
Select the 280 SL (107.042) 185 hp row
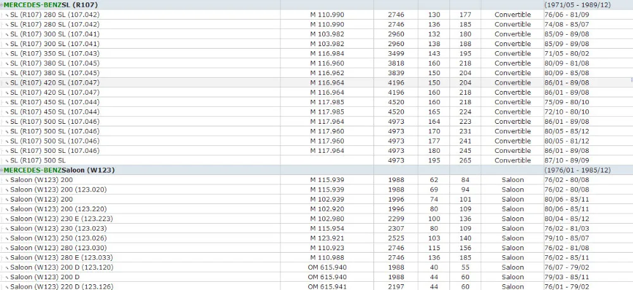[316, 24]
